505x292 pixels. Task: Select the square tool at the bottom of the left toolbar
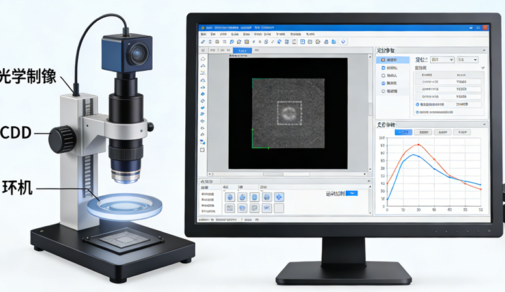(203, 150)
